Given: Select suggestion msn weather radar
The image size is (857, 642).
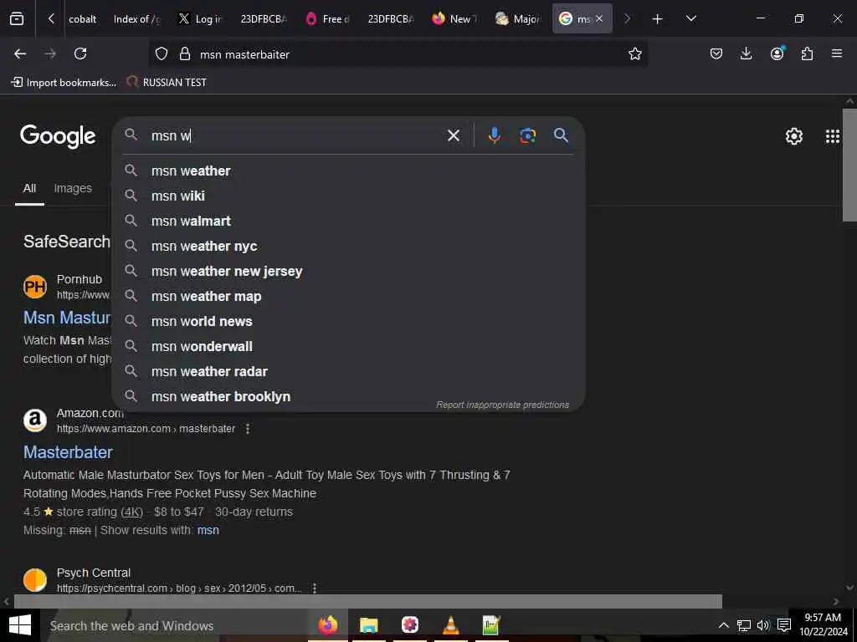Looking at the screenshot, I should (x=348, y=372).
